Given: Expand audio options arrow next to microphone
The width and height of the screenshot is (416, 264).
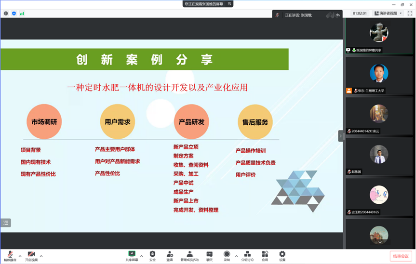Looking at the screenshot, I should point(20,256).
